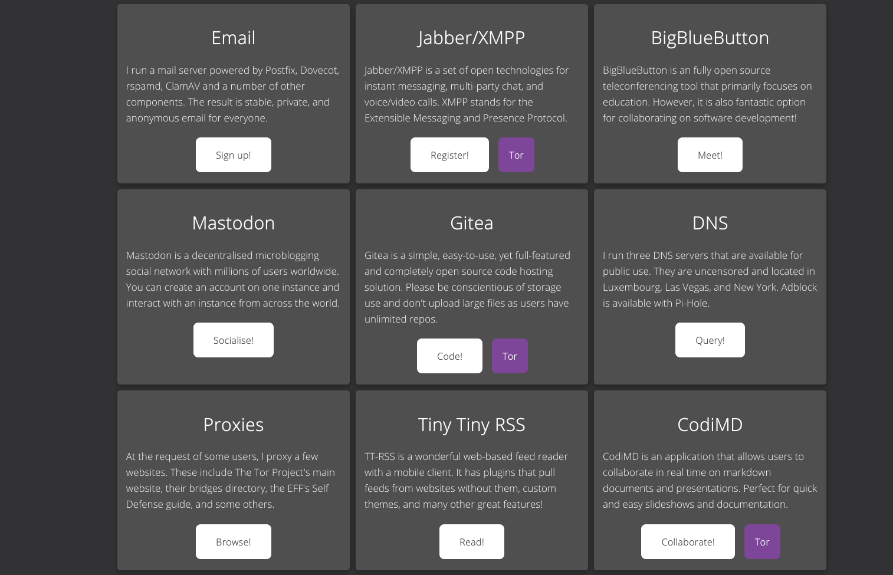Click the Sign up! email button
The height and width of the screenshot is (575, 893).
point(233,155)
